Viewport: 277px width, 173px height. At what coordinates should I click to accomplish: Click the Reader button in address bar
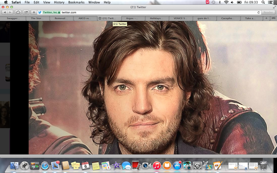268,12
